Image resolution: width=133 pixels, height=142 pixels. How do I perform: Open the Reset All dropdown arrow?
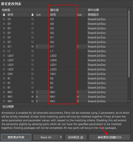tap(61, 137)
